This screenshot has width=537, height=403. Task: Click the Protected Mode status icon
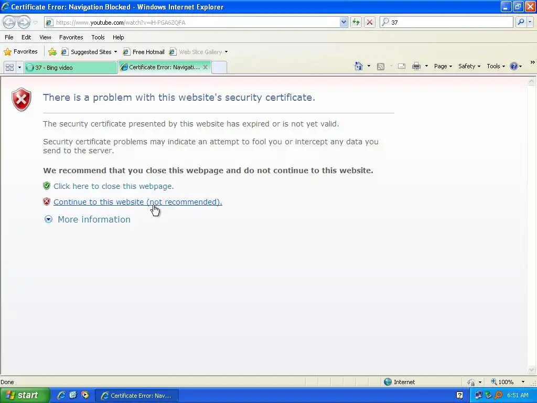coord(471,382)
